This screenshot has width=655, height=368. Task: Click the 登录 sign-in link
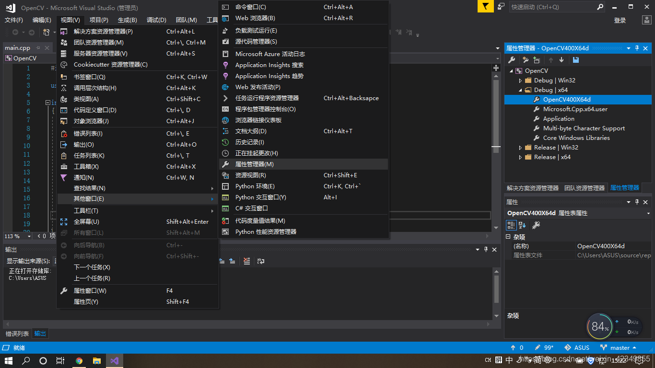pyautogui.click(x=620, y=20)
